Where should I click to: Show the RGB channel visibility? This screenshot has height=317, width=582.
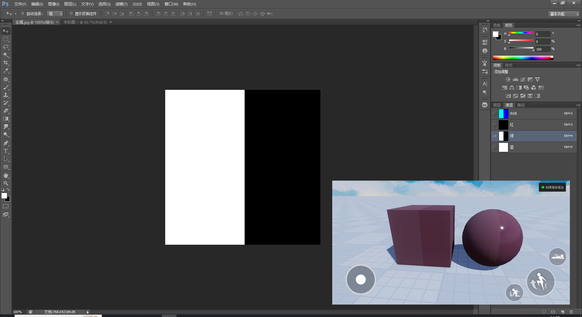(495, 114)
